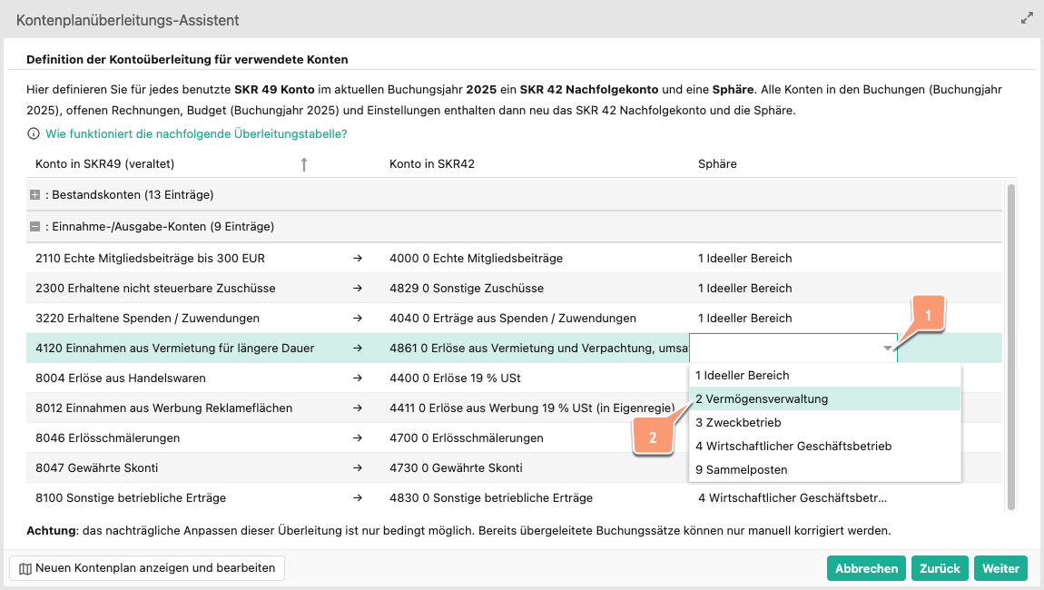The width and height of the screenshot is (1044, 590).
Task: Click 'Konto in SKR49 (veraltet)' column header
Action: coord(104,163)
